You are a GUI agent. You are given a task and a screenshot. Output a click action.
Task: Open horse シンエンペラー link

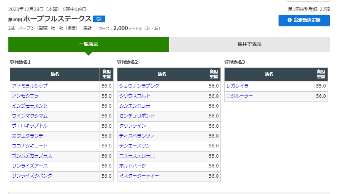pyautogui.click(x=135, y=106)
